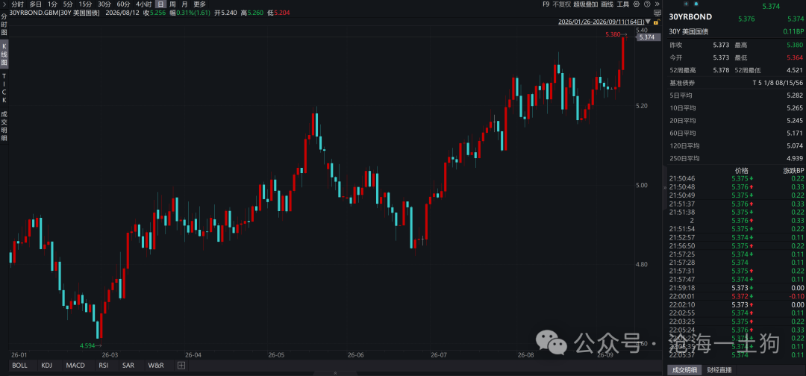The image size is (806, 376).
Task: Select 4小时 chart interval
Action: pyautogui.click(x=144, y=4)
